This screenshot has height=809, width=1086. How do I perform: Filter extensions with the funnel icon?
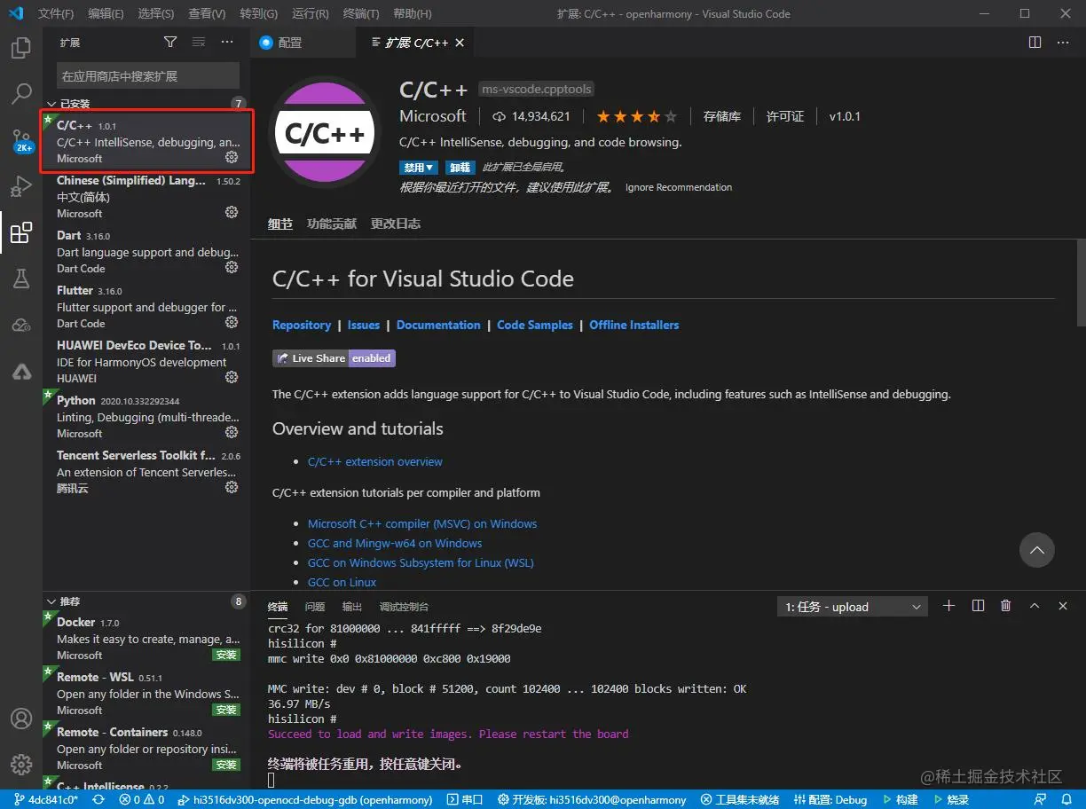[170, 43]
